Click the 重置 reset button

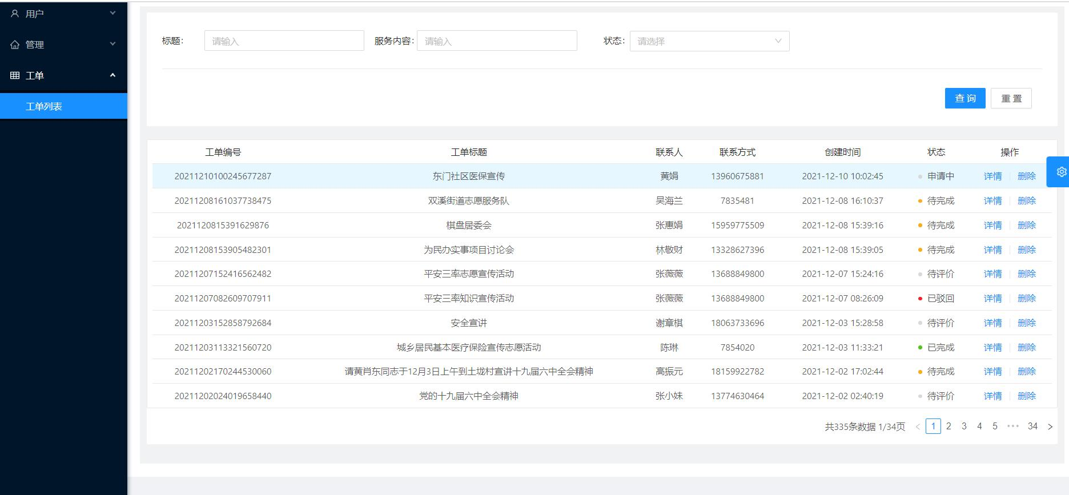coord(1011,98)
